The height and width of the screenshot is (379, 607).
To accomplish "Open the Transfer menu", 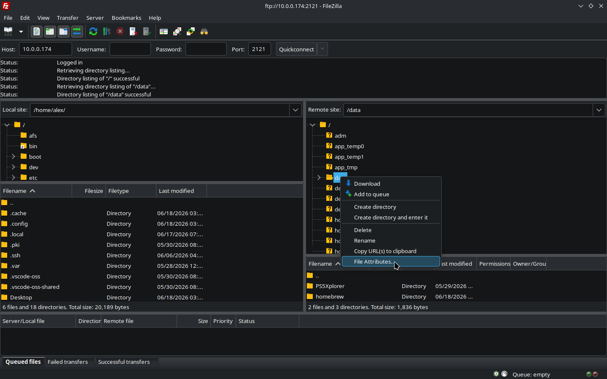I will [67, 18].
